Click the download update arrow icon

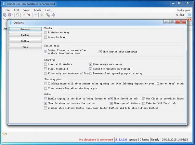pyautogui.click(x=116, y=139)
